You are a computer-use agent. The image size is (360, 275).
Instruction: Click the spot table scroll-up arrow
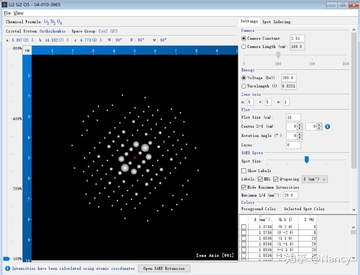[354, 227]
